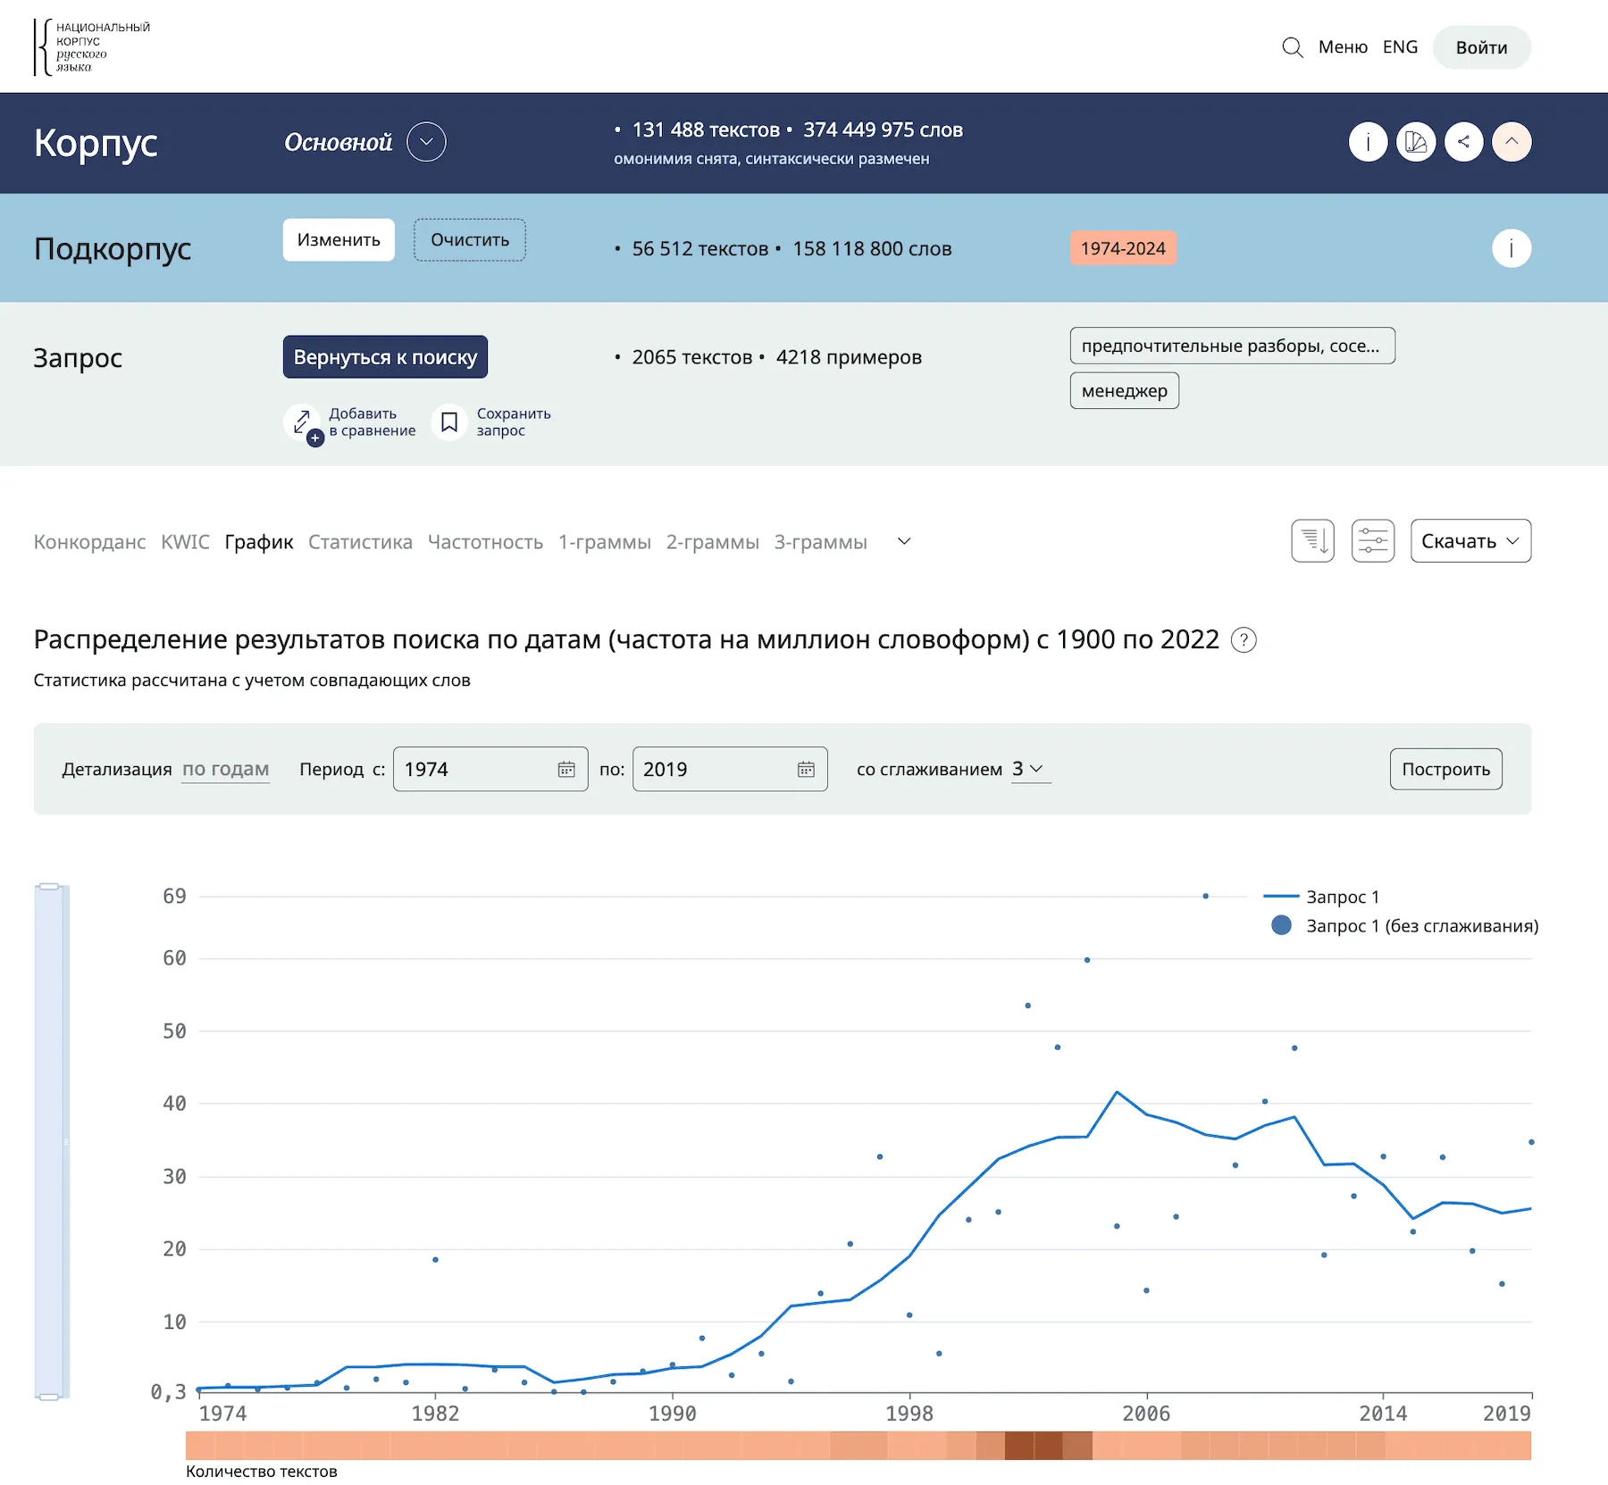Focus the end year 2019 field
Image resolution: width=1608 pixels, height=1485 pixels.
pyautogui.click(x=730, y=770)
